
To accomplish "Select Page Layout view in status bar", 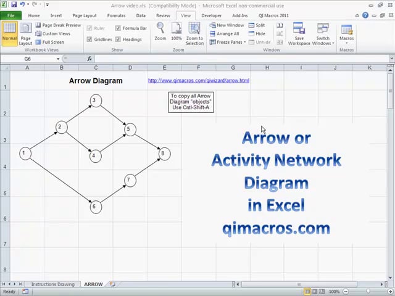I will tap(314, 292).
